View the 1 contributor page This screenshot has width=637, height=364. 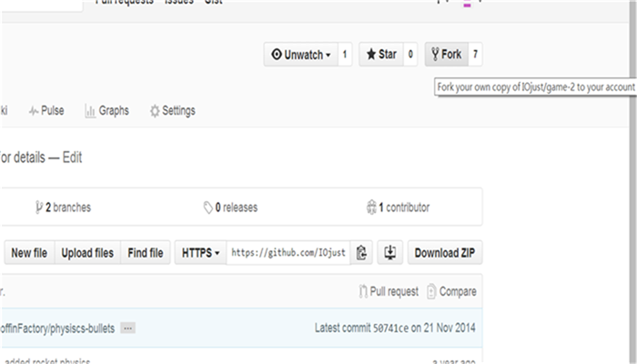click(398, 207)
